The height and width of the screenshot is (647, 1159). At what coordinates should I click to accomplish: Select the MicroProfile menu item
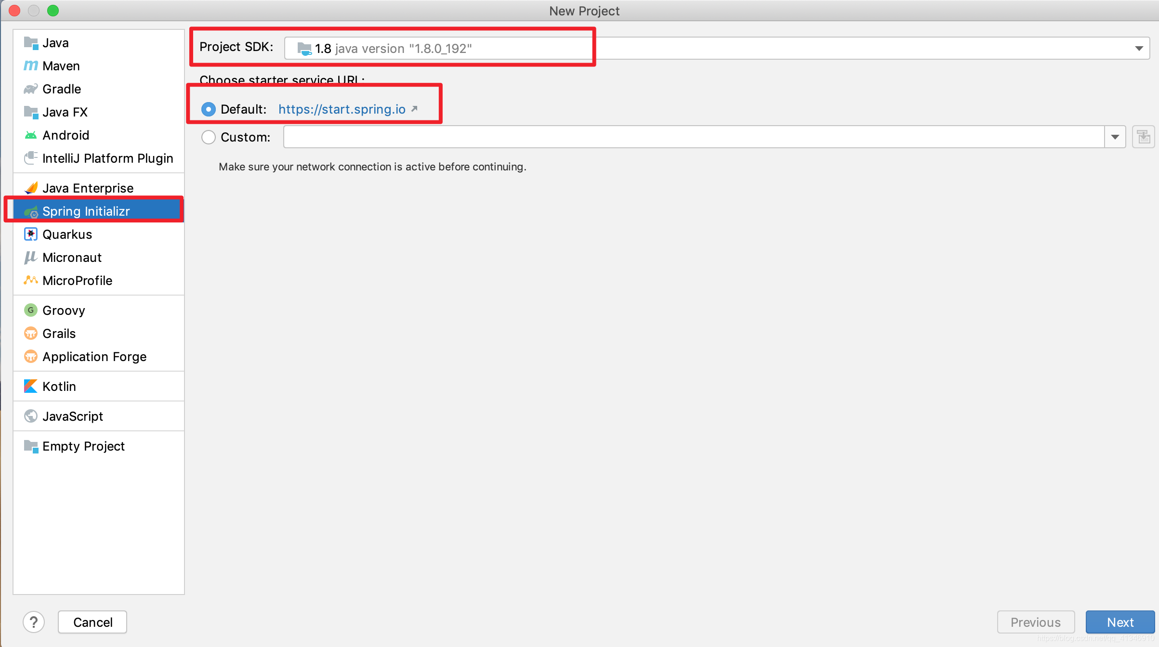click(77, 280)
